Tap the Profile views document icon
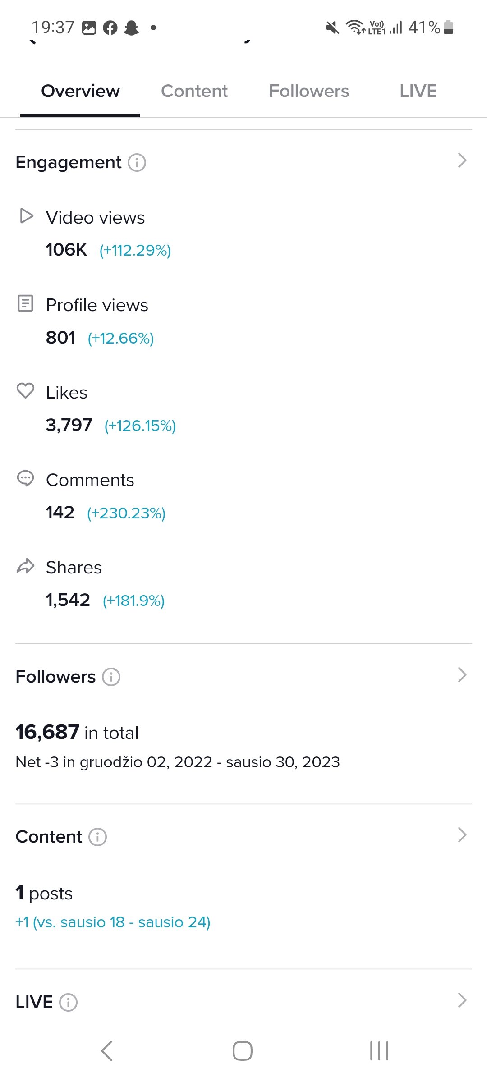The image size is (487, 1082). tap(25, 303)
